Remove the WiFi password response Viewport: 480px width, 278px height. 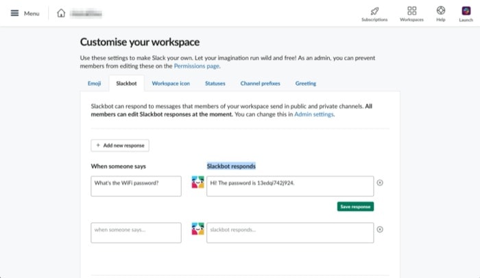pos(380,183)
